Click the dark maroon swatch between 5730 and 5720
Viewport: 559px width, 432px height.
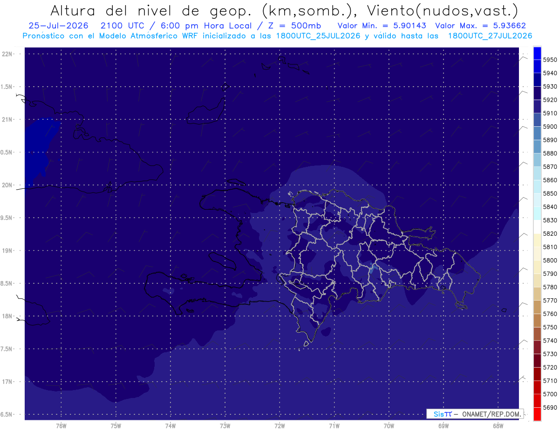(x=537, y=360)
